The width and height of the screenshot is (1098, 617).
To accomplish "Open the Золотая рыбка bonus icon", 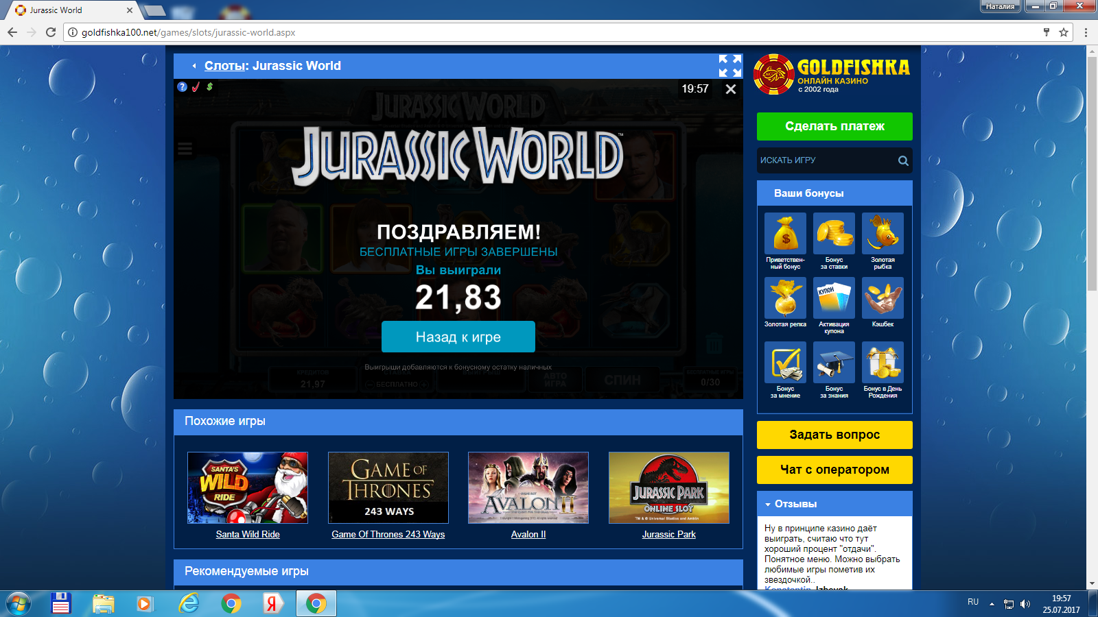I will 883,234.
